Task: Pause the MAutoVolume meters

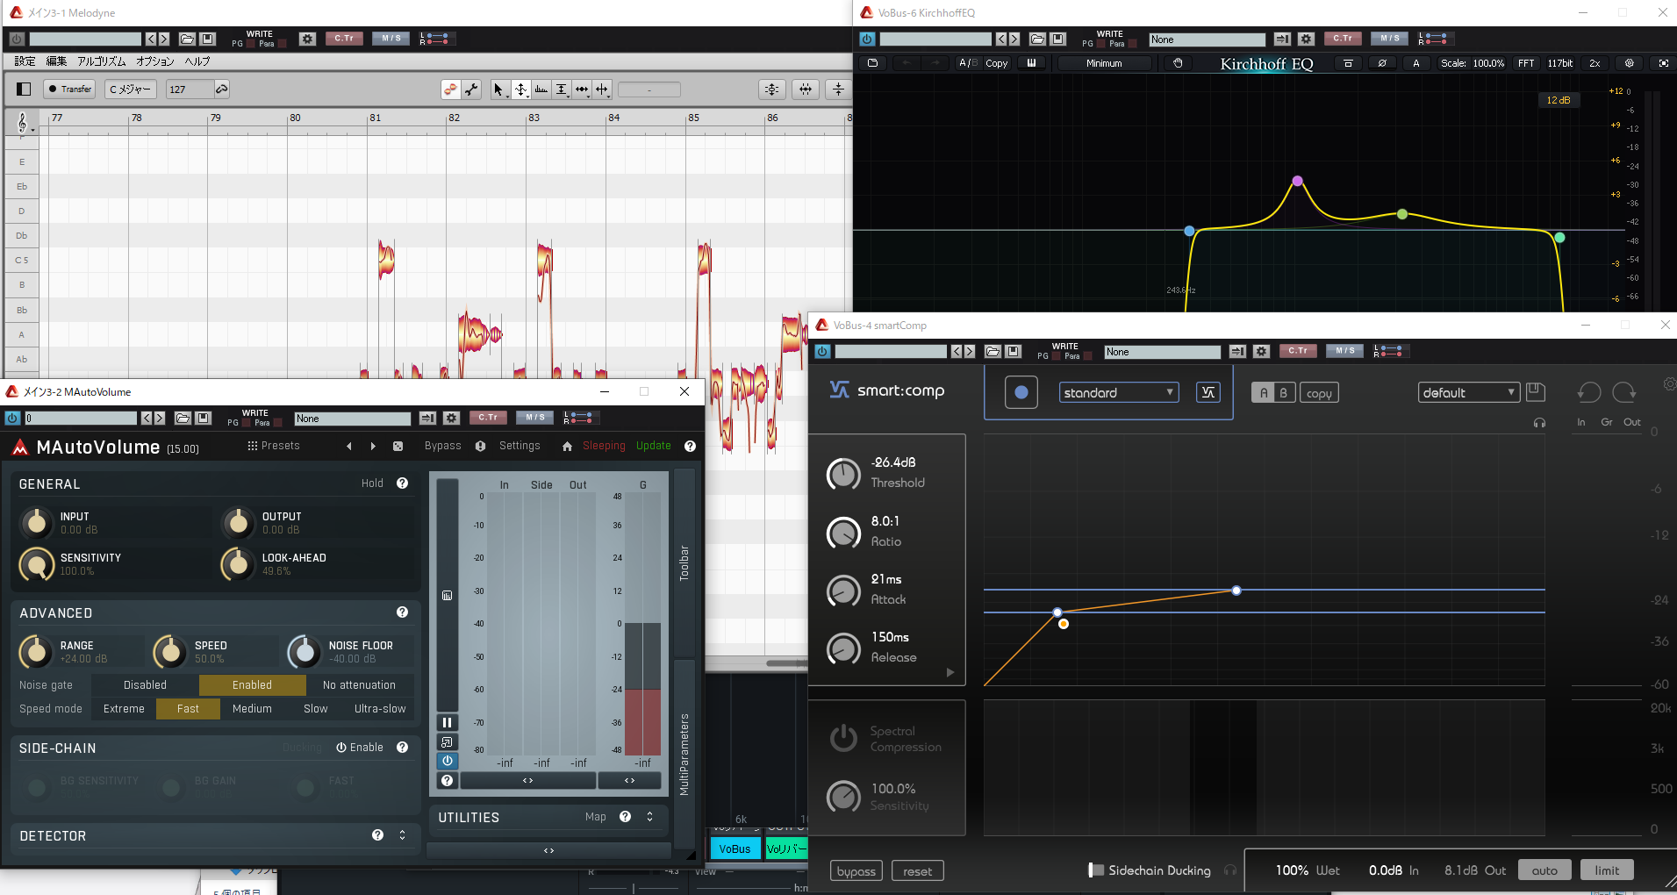Action: [447, 722]
